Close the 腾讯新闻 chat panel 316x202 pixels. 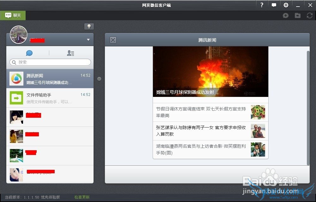[113, 40]
